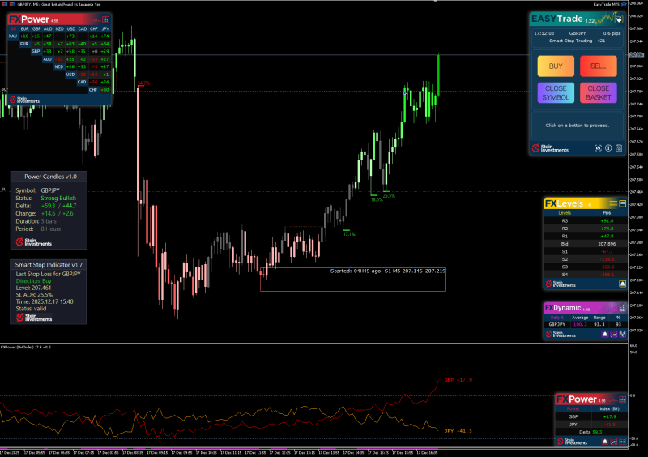648x457 pixels.
Task: Toggle FX Dynamic header grid icon
Action: click(622, 308)
